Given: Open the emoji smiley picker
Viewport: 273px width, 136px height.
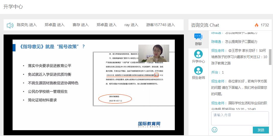Looking at the screenshot, I should pyautogui.click(x=215, y=130).
